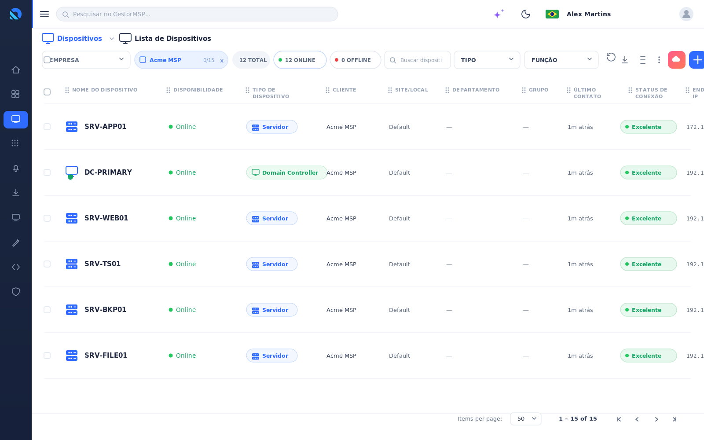Select the SRV-FILE01 row checkbox

[x=47, y=356]
